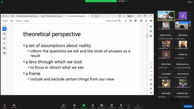Viewport: 194px width, 109px height.
Task: Click Sign in
Action: 130,16
